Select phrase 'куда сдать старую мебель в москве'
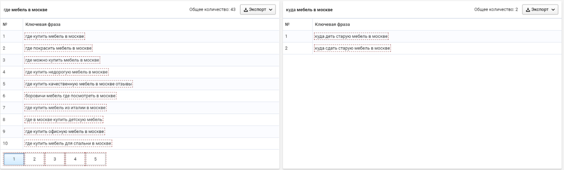 (352, 49)
